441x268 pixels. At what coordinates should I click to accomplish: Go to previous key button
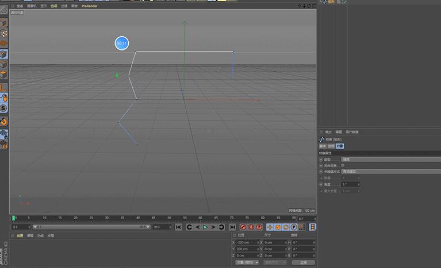[189, 227]
